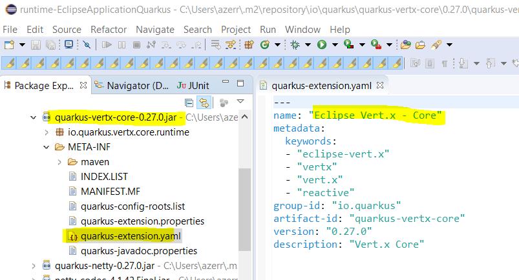519x280 pixels.
Task: Toggle Skip All Breakpoints
Action: click(87, 45)
